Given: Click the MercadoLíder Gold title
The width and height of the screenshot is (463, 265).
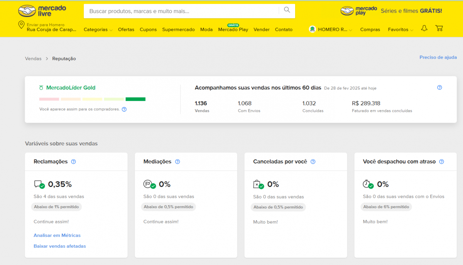Looking at the screenshot, I should pyautogui.click(x=71, y=88).
